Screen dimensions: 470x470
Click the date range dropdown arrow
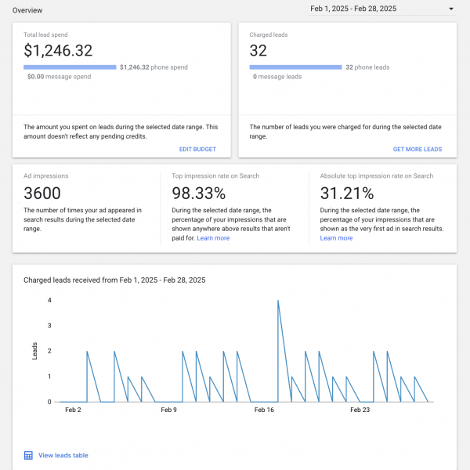[x=451, y=9]
